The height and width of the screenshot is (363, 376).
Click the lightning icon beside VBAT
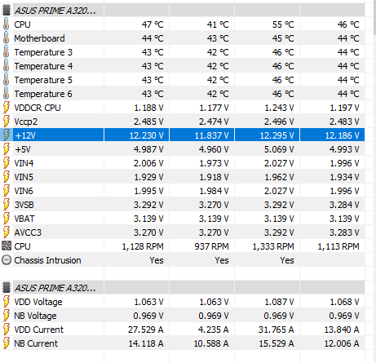tap(6, 219)
